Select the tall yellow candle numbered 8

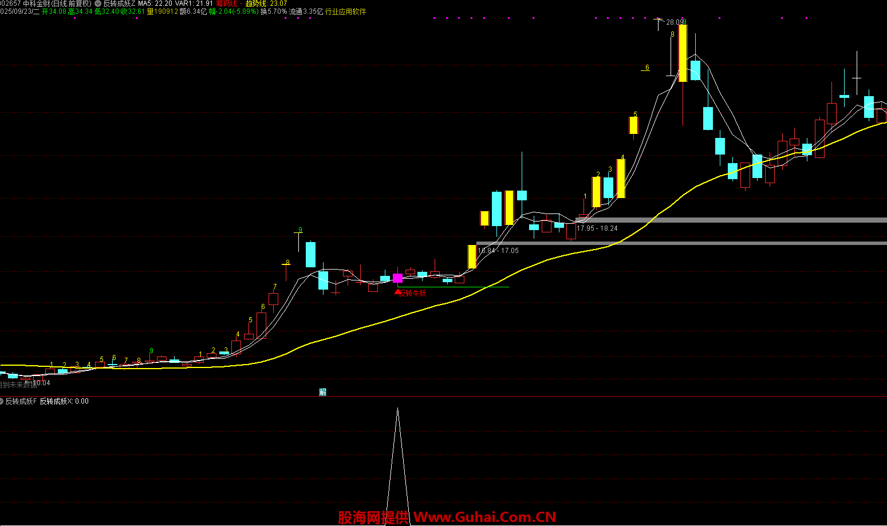683,53
